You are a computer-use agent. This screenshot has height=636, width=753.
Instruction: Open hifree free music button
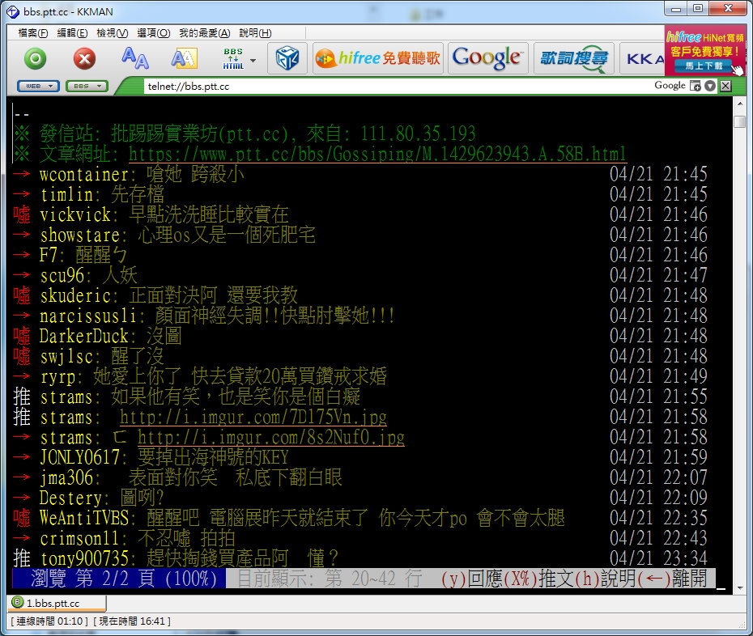[378, 58]
